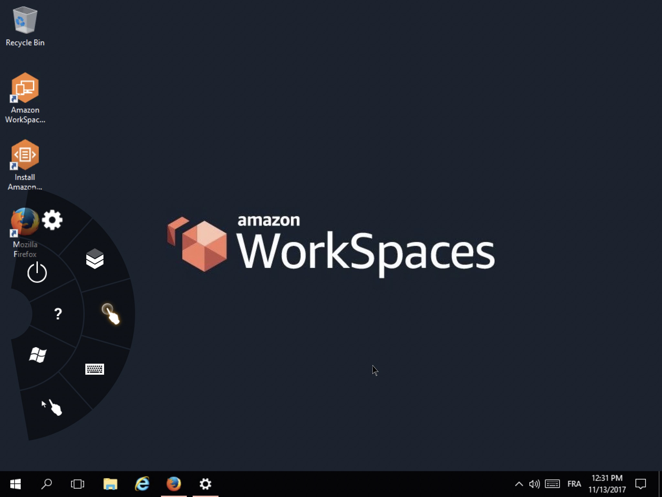Select the Amazon WorkSpaces desktop shortcut
The width and height of the screenshot is (662, 497).
click(25, 98)
